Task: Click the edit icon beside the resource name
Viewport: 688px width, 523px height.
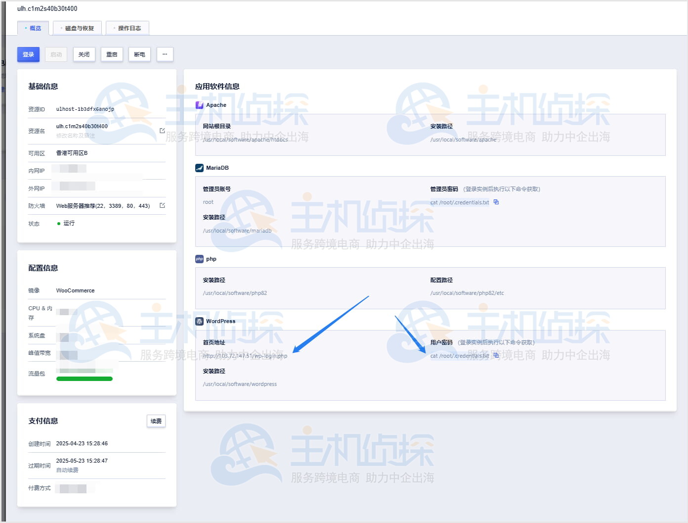Action: pos(162,131)
